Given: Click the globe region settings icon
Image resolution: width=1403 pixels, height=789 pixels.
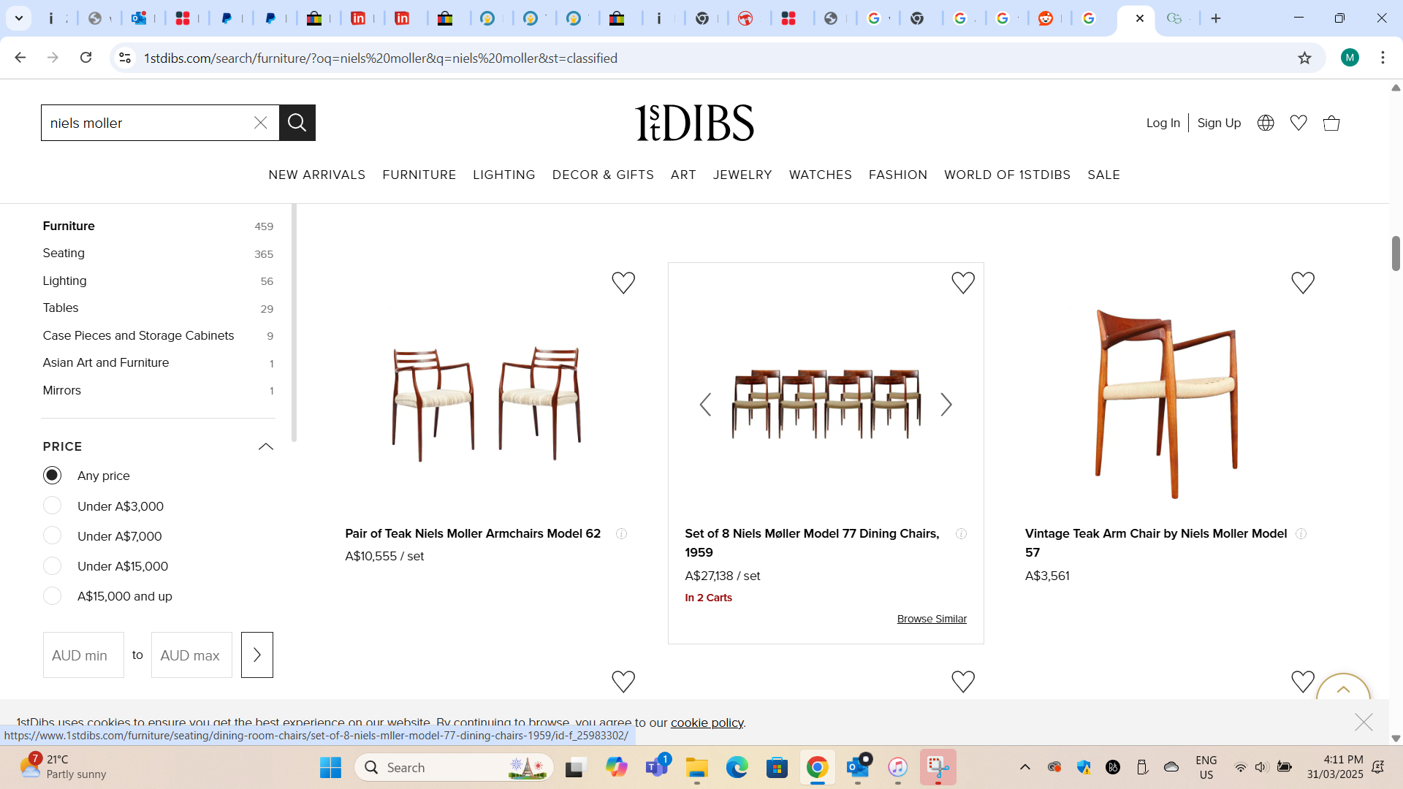Looking at the screenshot, I should 1266,123.
